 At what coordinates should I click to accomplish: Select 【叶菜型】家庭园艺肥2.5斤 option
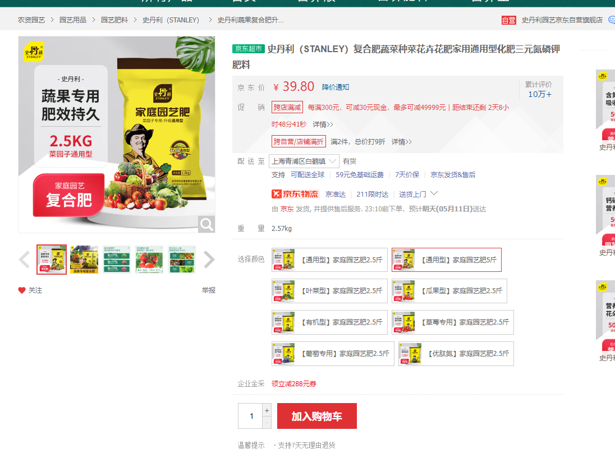[x=328, y=291]
